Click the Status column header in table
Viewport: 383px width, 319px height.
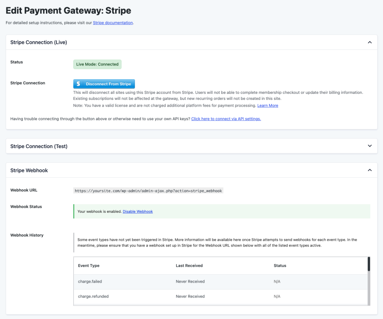[x=280, y=266]
